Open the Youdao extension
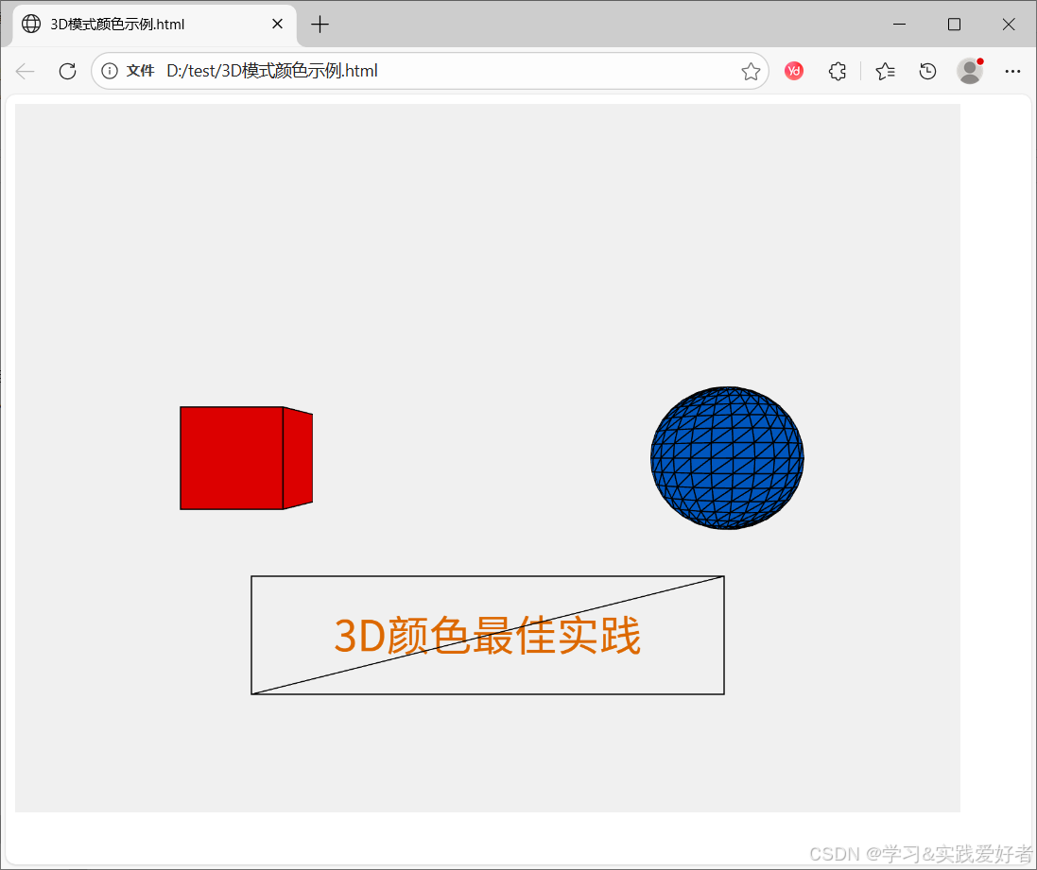 (794, 71)
